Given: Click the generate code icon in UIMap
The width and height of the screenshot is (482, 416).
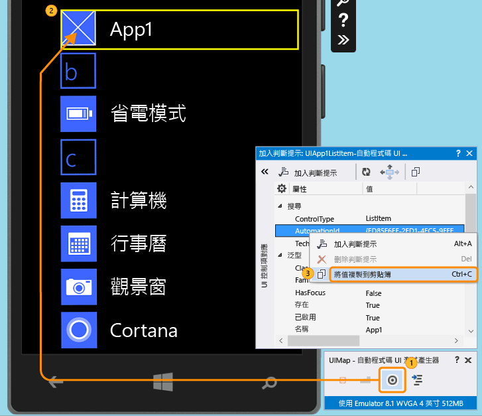Looking at the screenshot, I should [417, 380].
